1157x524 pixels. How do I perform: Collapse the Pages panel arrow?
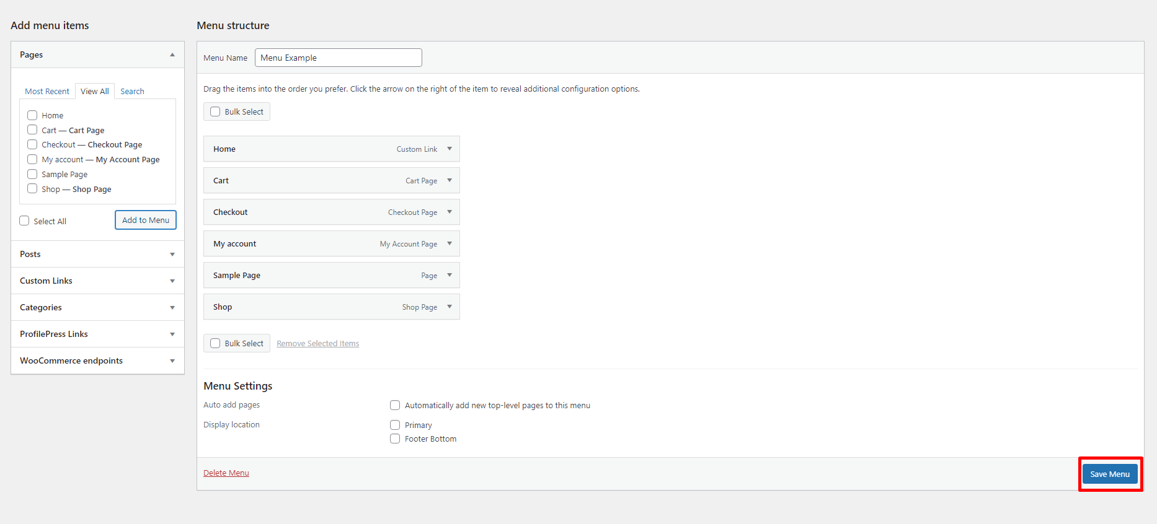172,55
